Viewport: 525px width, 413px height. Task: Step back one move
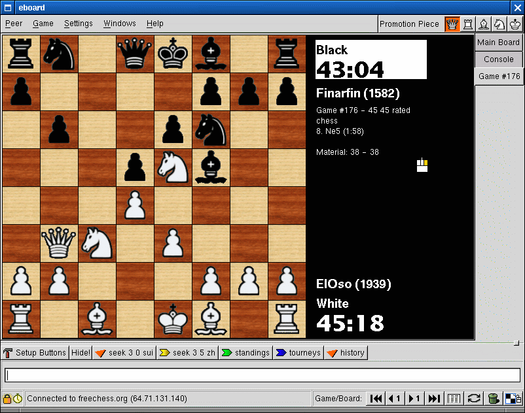pyautogui.click(x=395, y=399)
